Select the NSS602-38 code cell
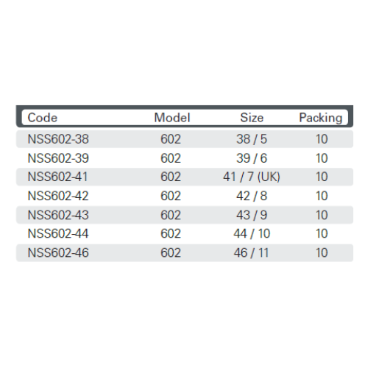Image resolution: width=368 pixels, height=368 pixels. coord(58,139)
